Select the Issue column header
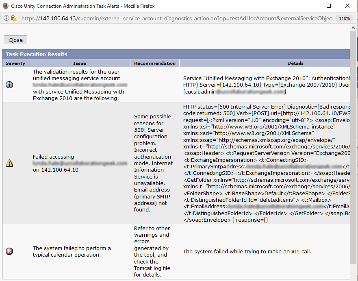The width and height of the screenshot is (358, 281). (x=80, y=63)
